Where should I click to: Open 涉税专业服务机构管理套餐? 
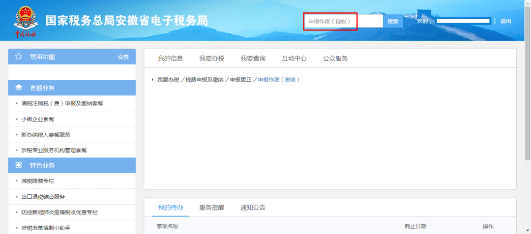[x=54, y=150]
